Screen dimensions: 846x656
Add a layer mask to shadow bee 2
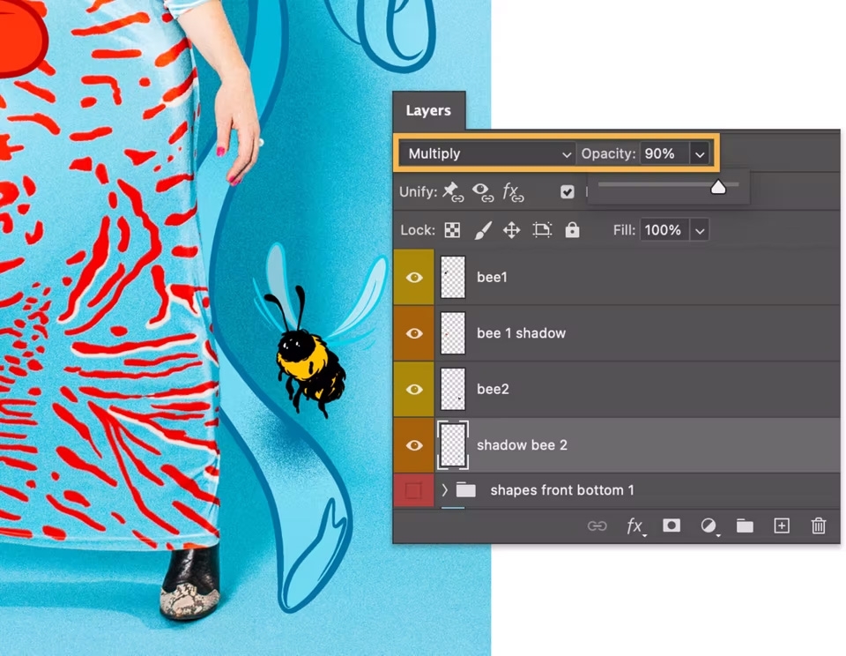(672, 526)
